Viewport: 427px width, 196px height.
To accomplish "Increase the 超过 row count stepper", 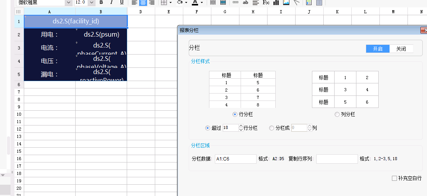I will (241, 126).
